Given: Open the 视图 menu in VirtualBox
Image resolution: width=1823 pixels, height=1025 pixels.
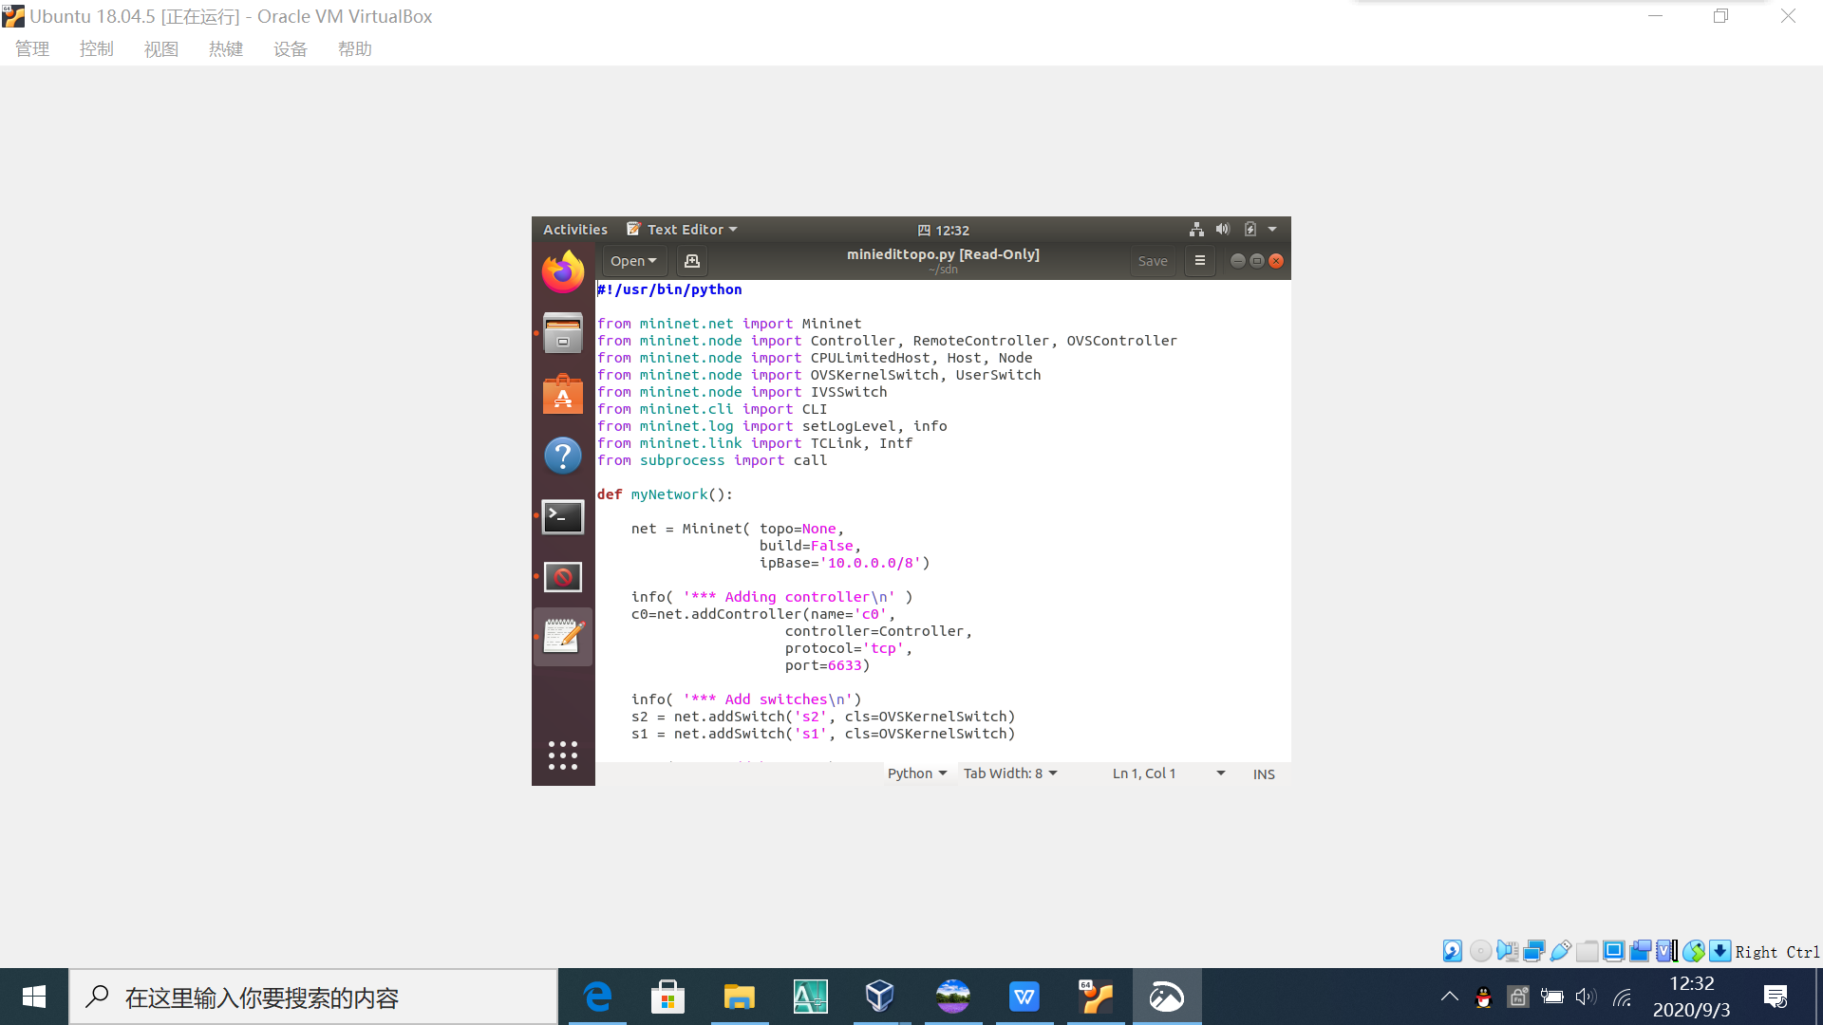Looking at the screenshot, I should [161, 49].
